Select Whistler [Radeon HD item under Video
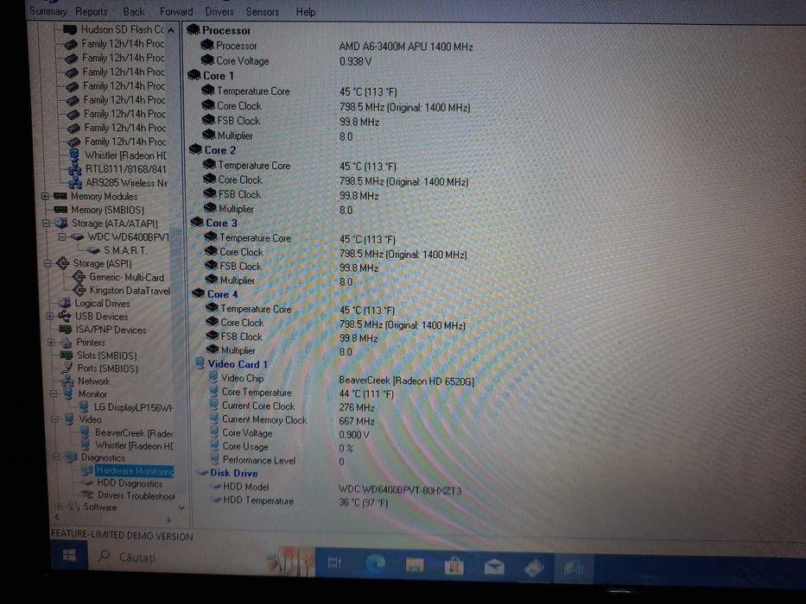The width and height of the screenshot is (806, 604). pos(134,445)
